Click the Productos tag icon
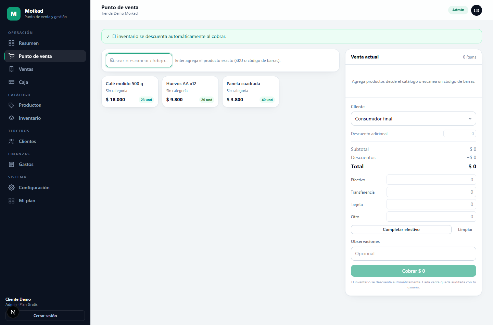The height and width of the screenshot is (325, 493). (x=12, y=105)
